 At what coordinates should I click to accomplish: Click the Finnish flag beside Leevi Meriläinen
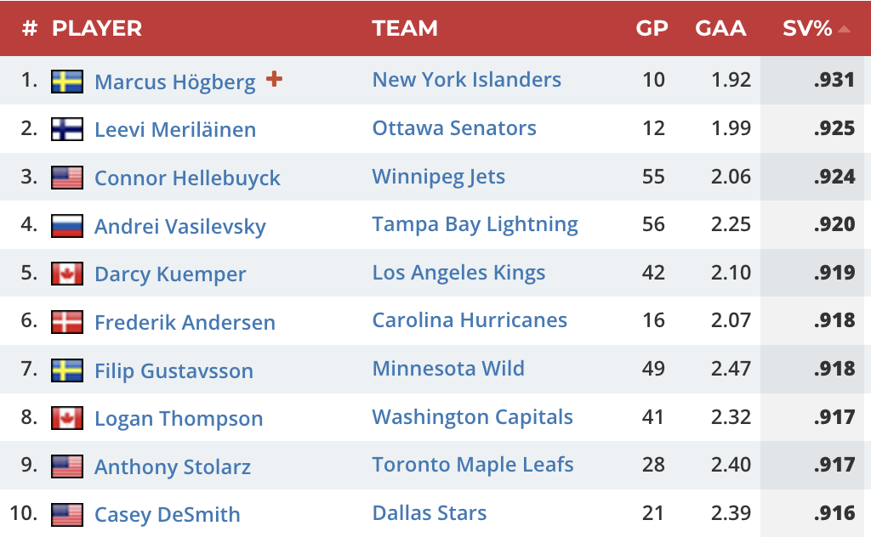tap(66, 129)
